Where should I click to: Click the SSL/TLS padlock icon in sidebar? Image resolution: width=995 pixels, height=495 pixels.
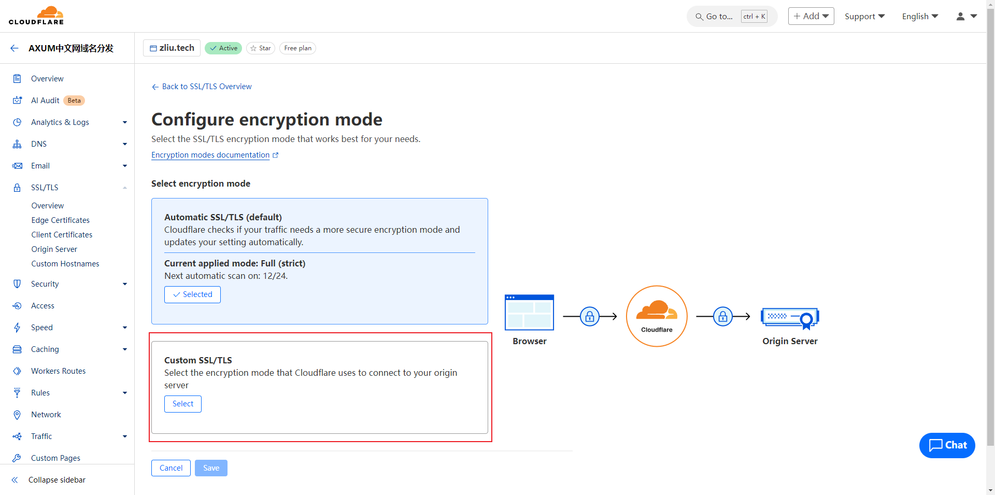17,188
